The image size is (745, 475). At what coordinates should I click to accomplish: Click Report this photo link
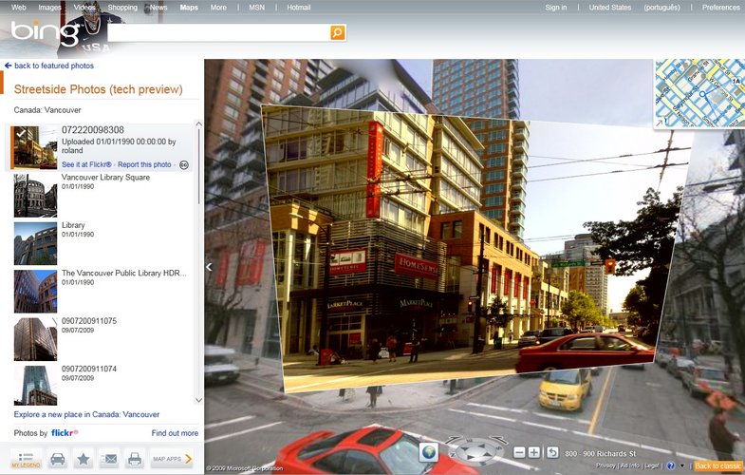(144, 164)
